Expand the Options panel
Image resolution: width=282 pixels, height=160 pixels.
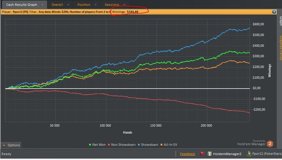(11, 145)
